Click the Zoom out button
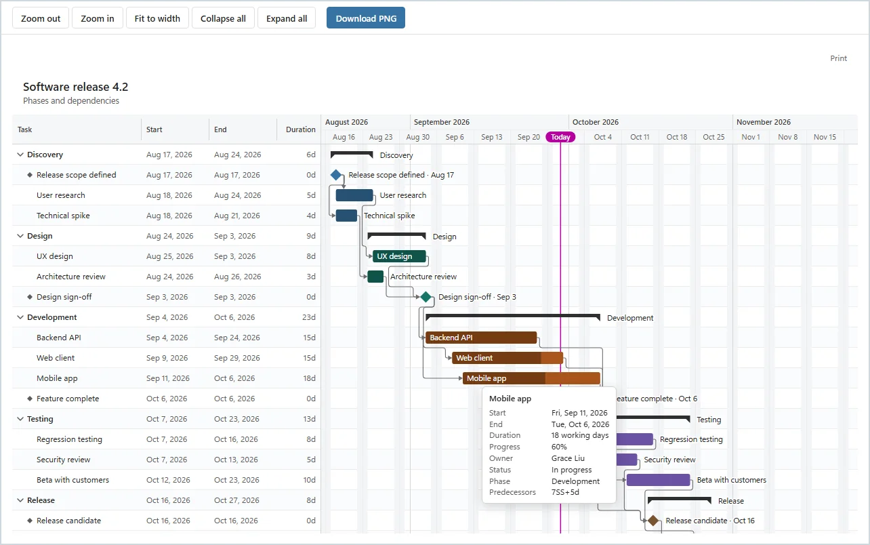 (41, 18)
